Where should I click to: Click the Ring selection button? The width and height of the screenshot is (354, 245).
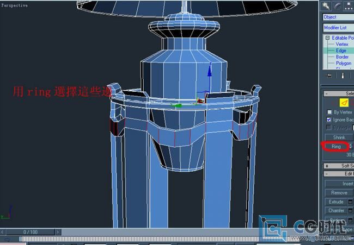[336, 147]
